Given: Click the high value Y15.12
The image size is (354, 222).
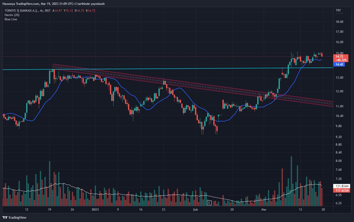Looking at the screenshot, I should [x=68, y=11].
